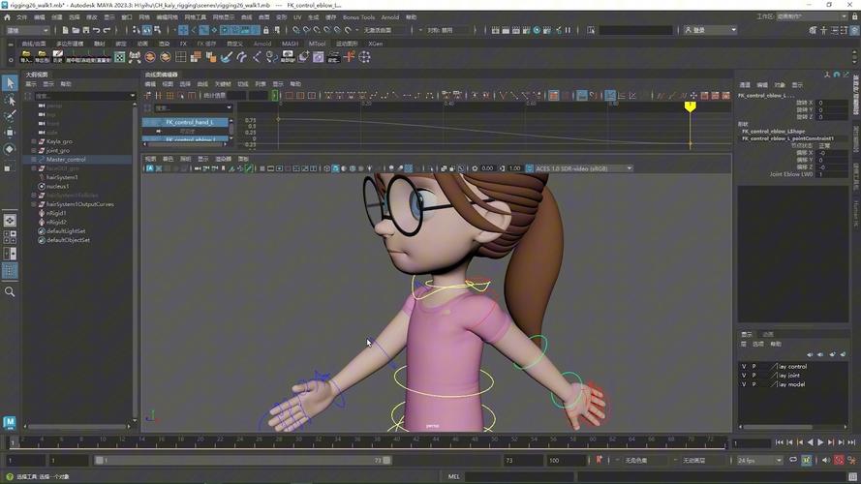This screenshot has width=861, height=484.
Task: Pick the Move tool in left toolbox
Action: click(10, 133)
